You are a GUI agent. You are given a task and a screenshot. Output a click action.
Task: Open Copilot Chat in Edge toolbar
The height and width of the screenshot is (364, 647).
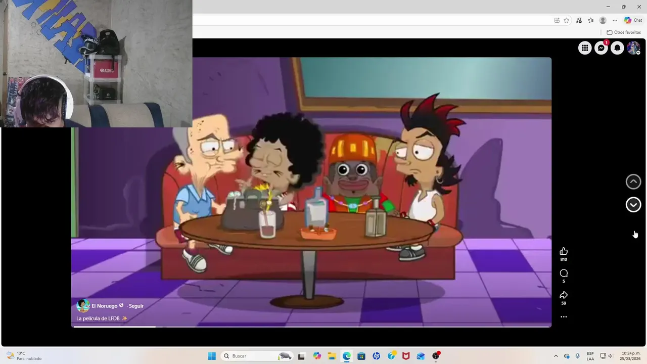coord(633,20)
